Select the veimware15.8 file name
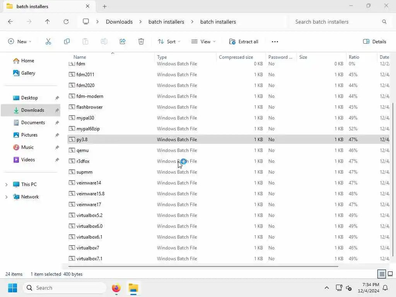Image resolution: width=396 pixels, height=297 pixels. [90, 194]
